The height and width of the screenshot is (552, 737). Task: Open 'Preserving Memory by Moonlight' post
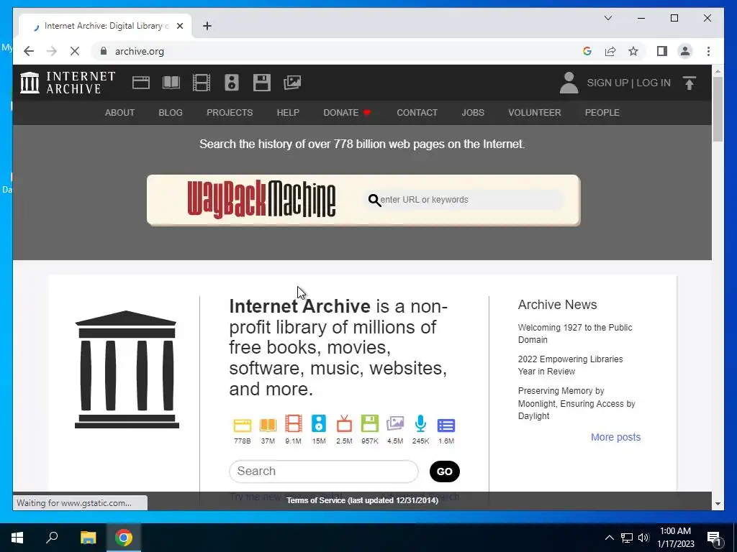point(577,403)
